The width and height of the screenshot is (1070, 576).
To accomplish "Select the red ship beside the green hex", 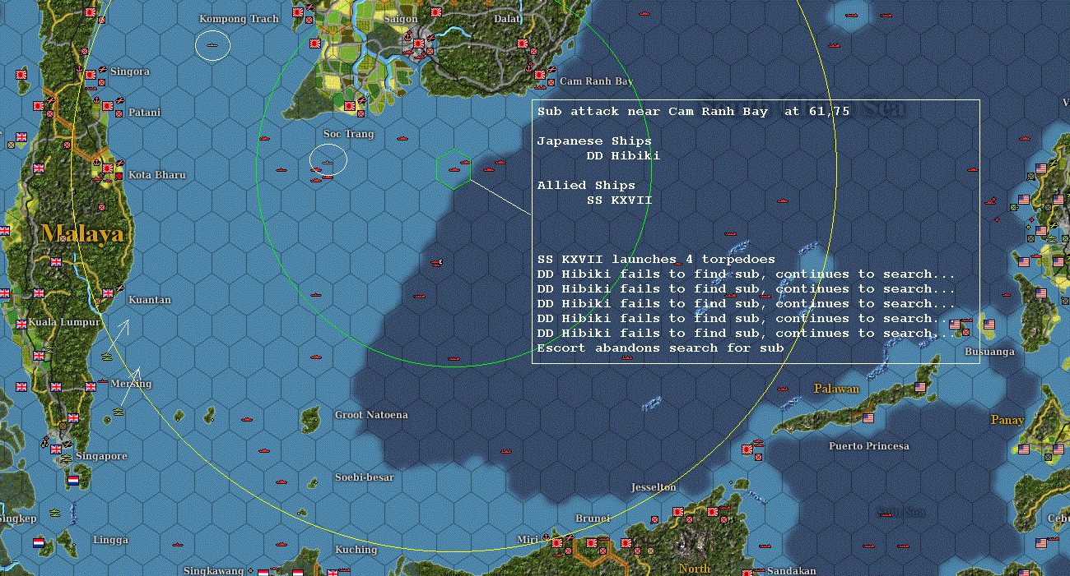I will [489, 169].
